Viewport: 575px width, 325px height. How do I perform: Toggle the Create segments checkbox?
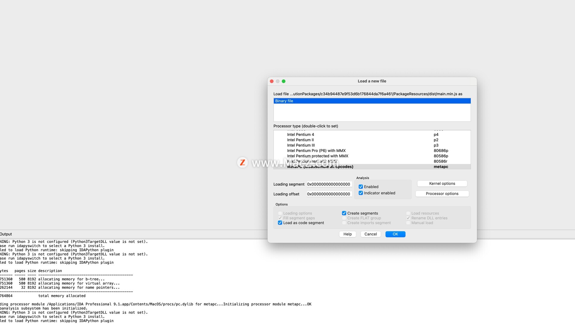[x=344, y=213]
